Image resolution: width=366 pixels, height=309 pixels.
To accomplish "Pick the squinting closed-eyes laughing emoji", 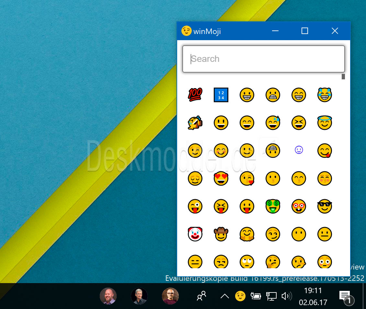I will [299, 122].
